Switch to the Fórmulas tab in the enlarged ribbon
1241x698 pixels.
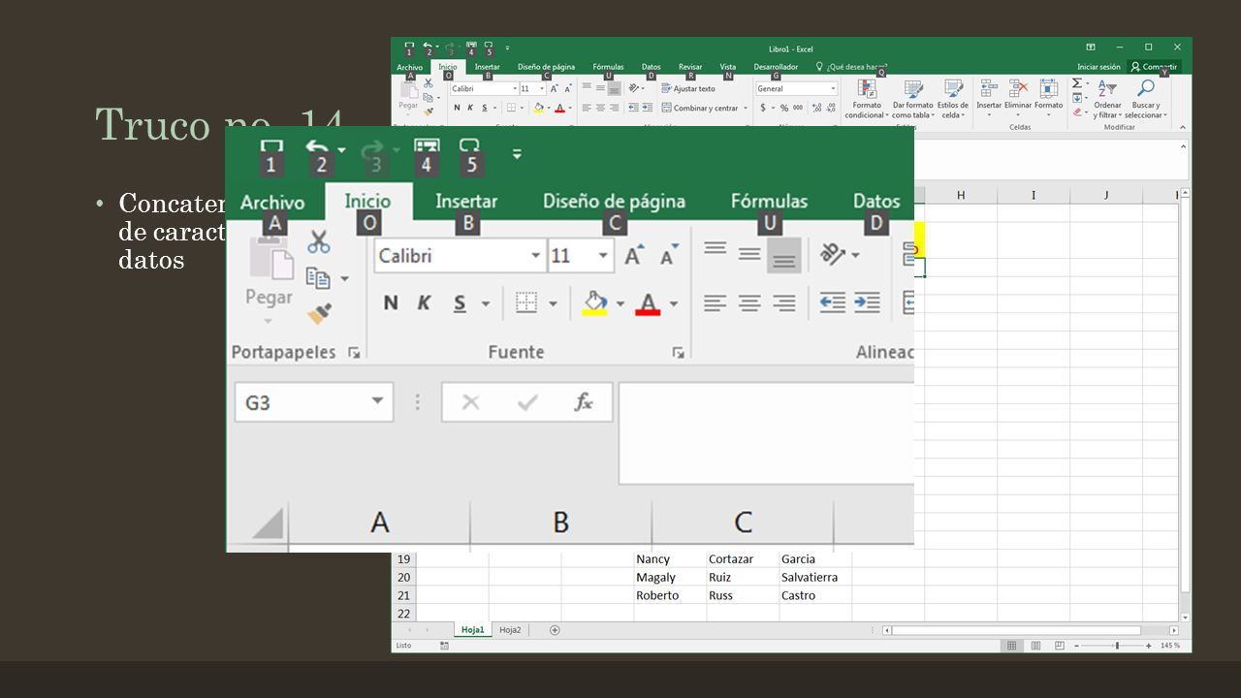coord(769,201)
